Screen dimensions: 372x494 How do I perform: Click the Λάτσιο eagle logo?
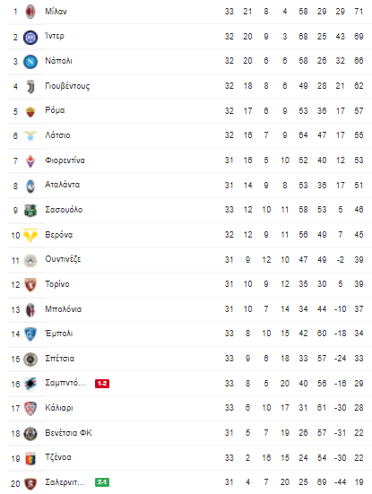[30, 135]
